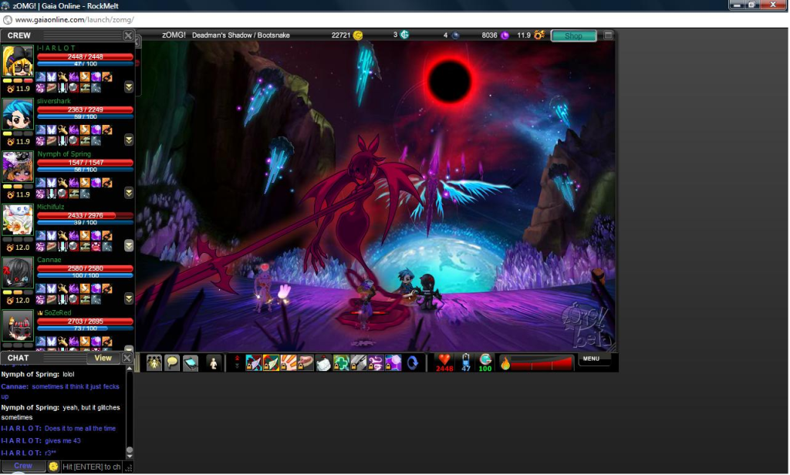790x475 pixels.
Task: Close the CREW panel
Action: 128,35
